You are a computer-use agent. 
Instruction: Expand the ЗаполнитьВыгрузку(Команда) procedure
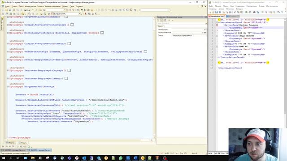(x=8, y=78)
